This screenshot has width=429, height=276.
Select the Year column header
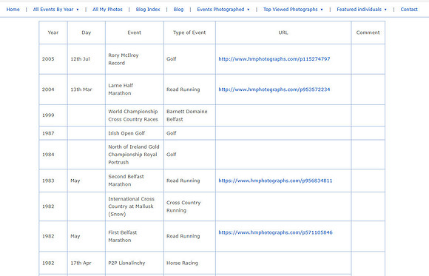(x=53, y=33)
